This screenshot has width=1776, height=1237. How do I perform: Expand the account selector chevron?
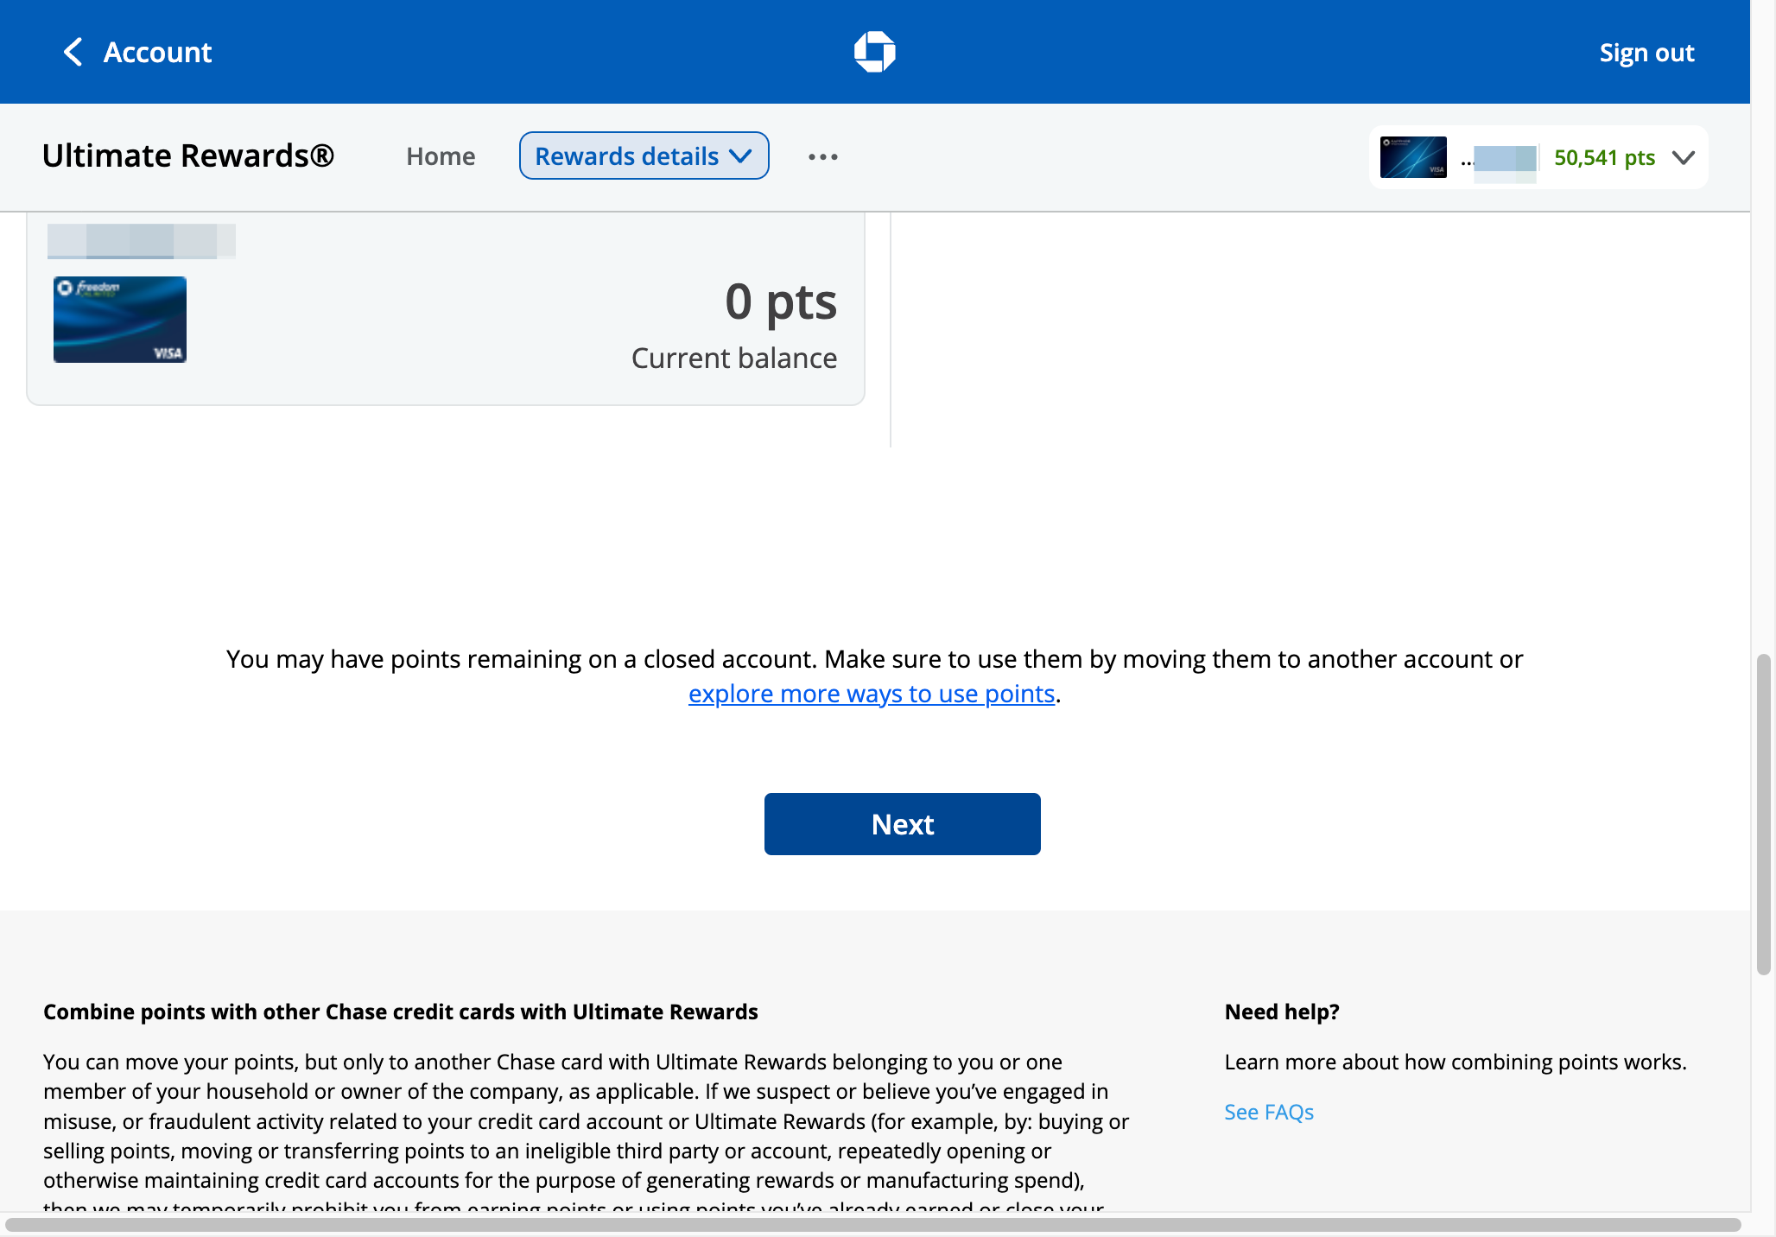point(1683,157)
